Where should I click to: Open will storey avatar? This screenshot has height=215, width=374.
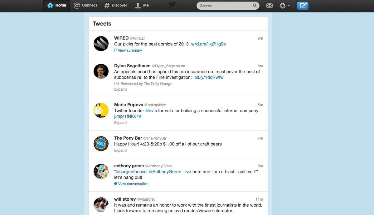(x=101, y=204)
